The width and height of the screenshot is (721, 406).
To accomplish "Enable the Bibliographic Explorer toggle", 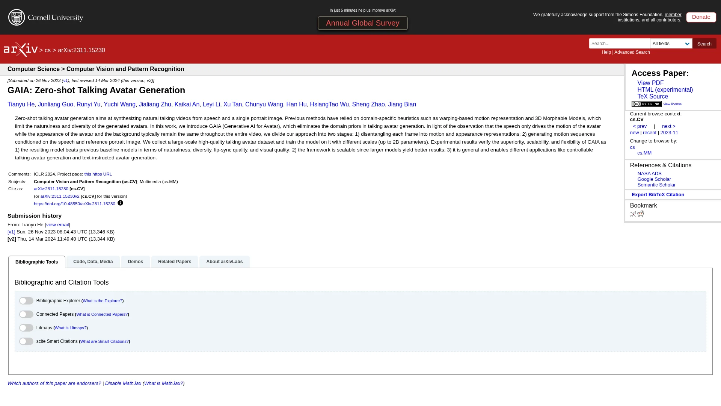I will click(x=26, y=301).
